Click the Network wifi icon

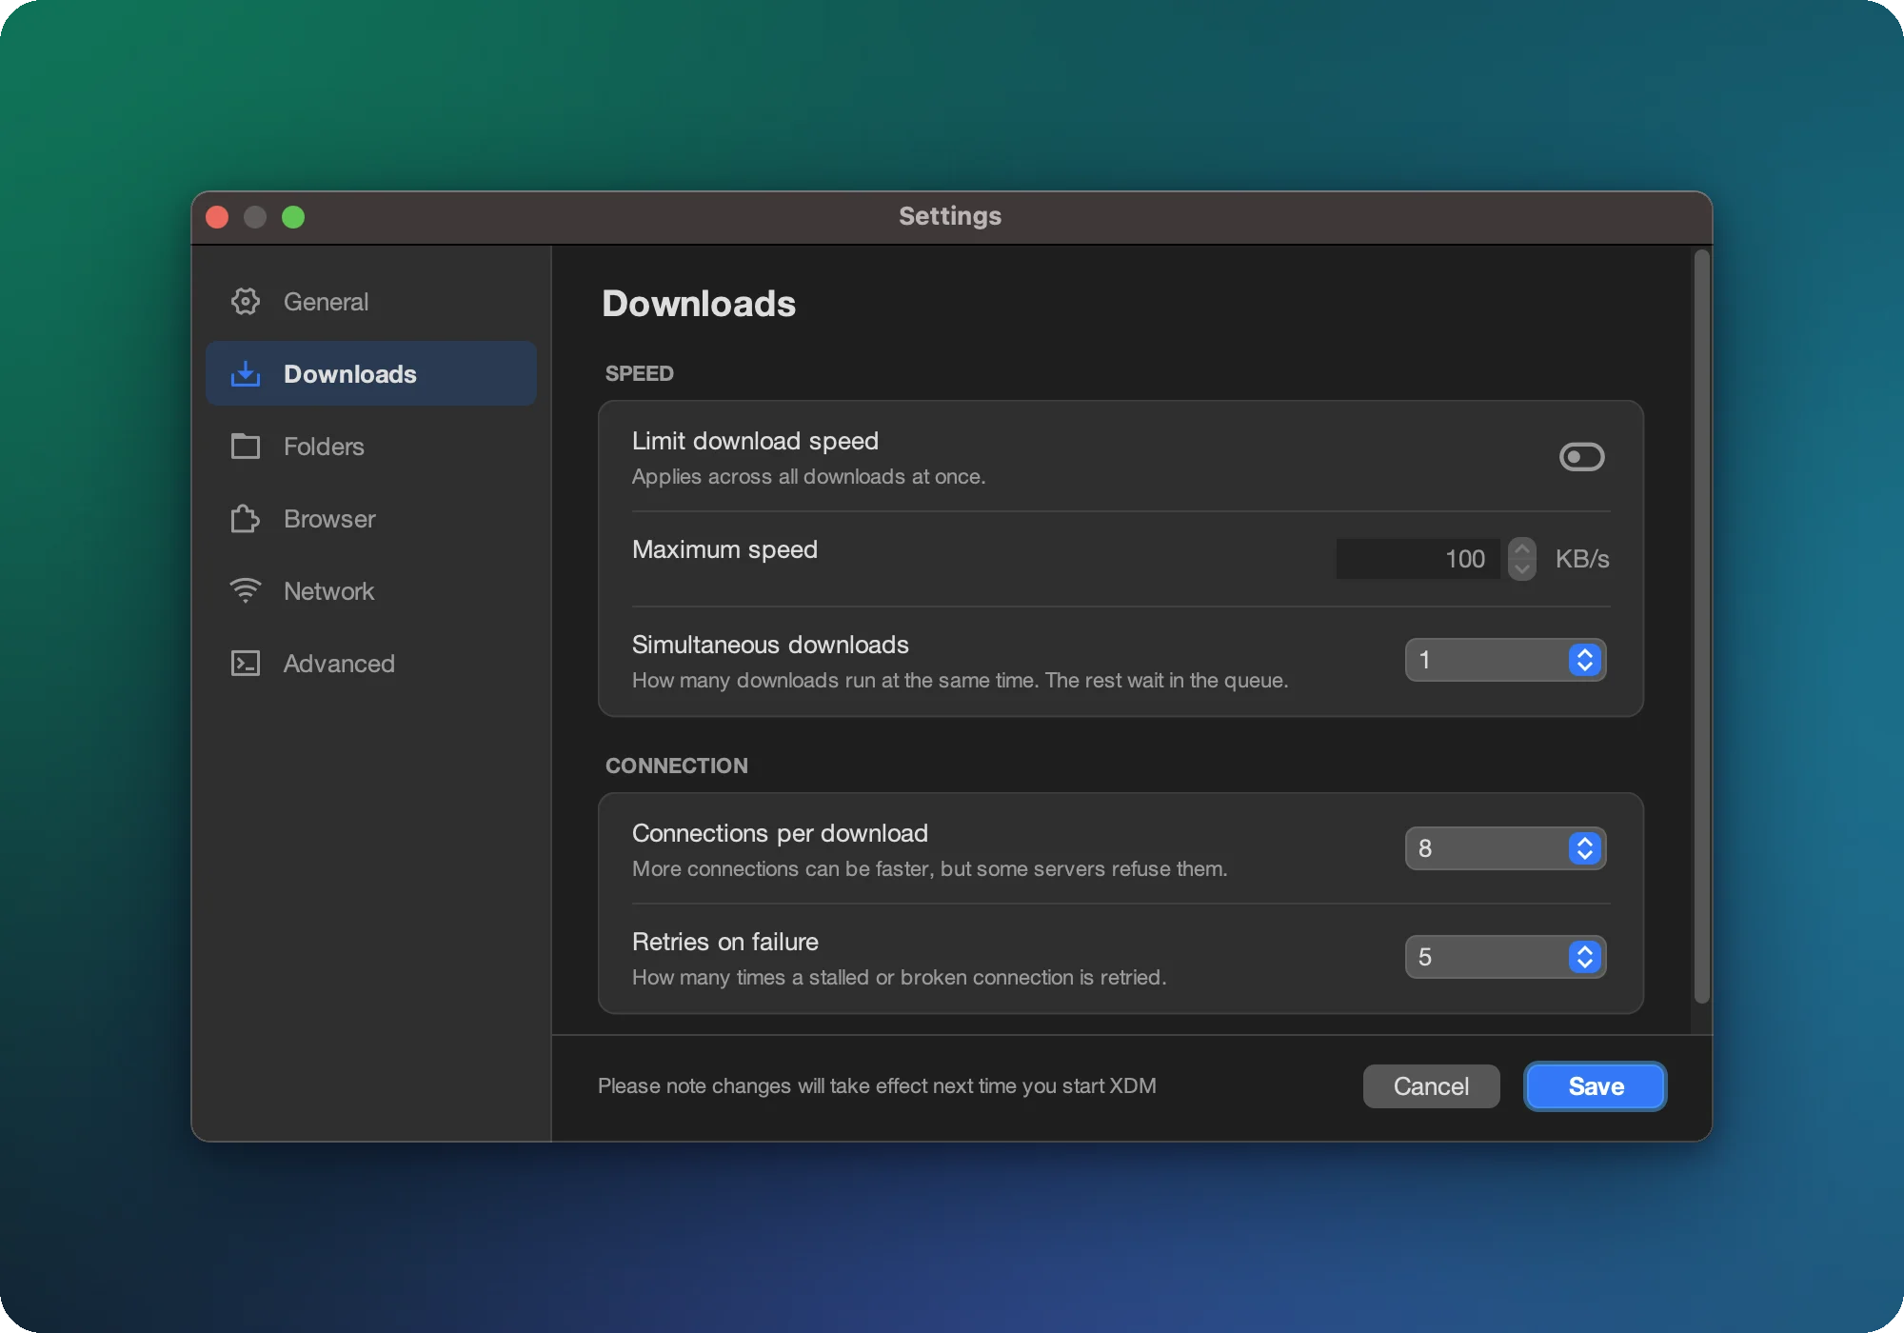(x=246, y=591)
